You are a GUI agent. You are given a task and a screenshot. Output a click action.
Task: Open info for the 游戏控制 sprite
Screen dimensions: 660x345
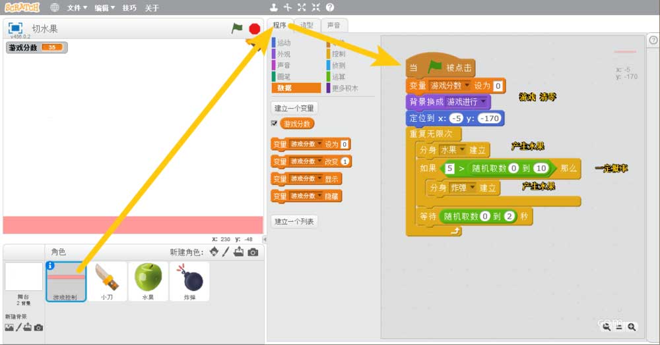pyautogui.click(x=50, y=265)
